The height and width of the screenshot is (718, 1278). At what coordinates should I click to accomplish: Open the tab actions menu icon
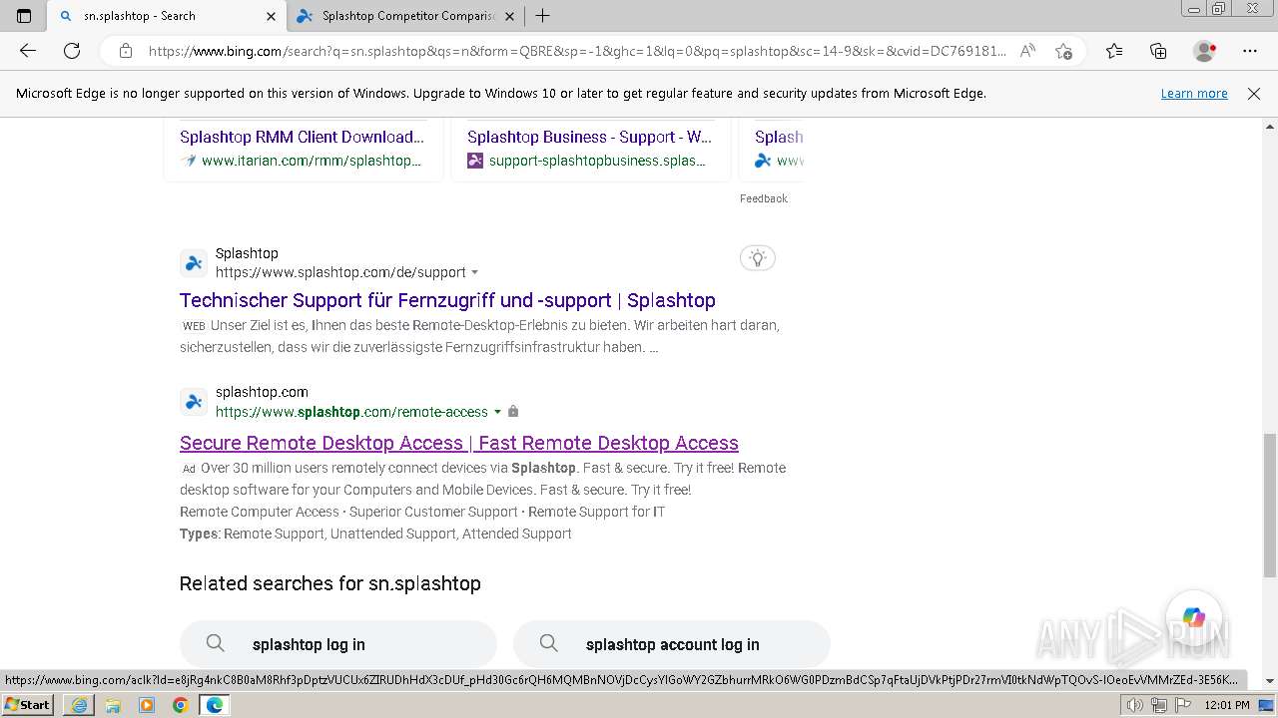(24, 16)
